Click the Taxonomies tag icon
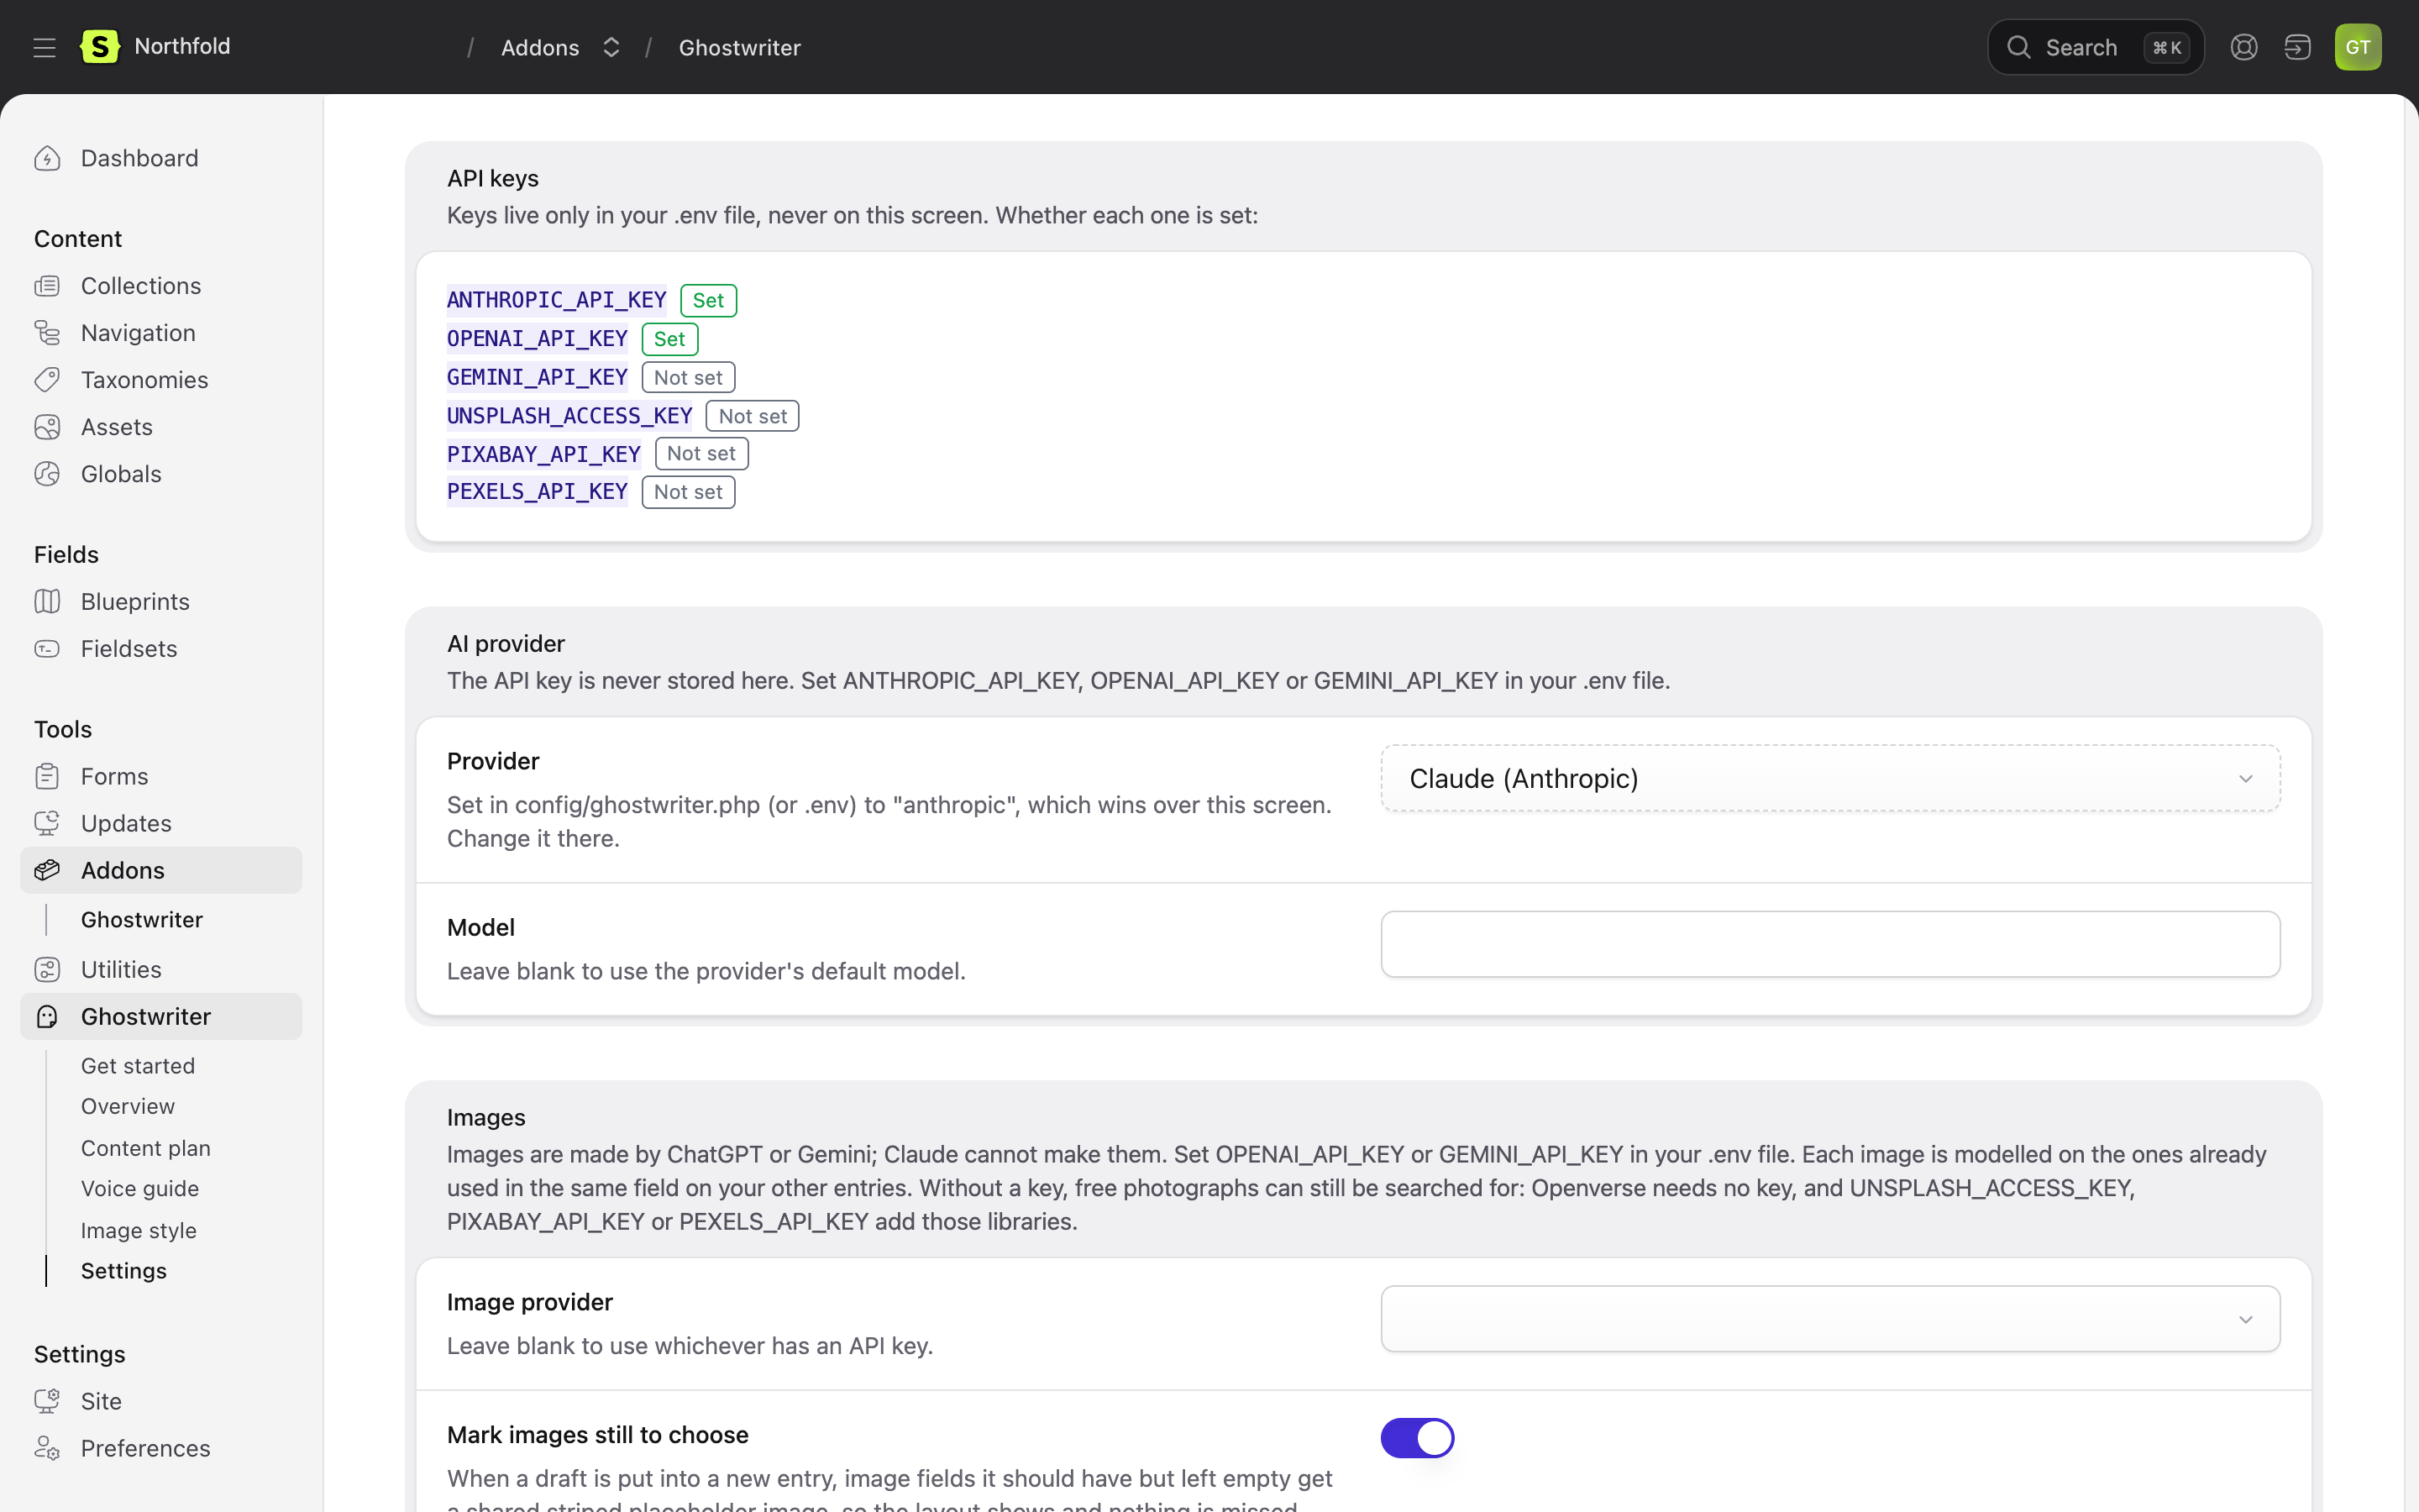 (47, 380)
